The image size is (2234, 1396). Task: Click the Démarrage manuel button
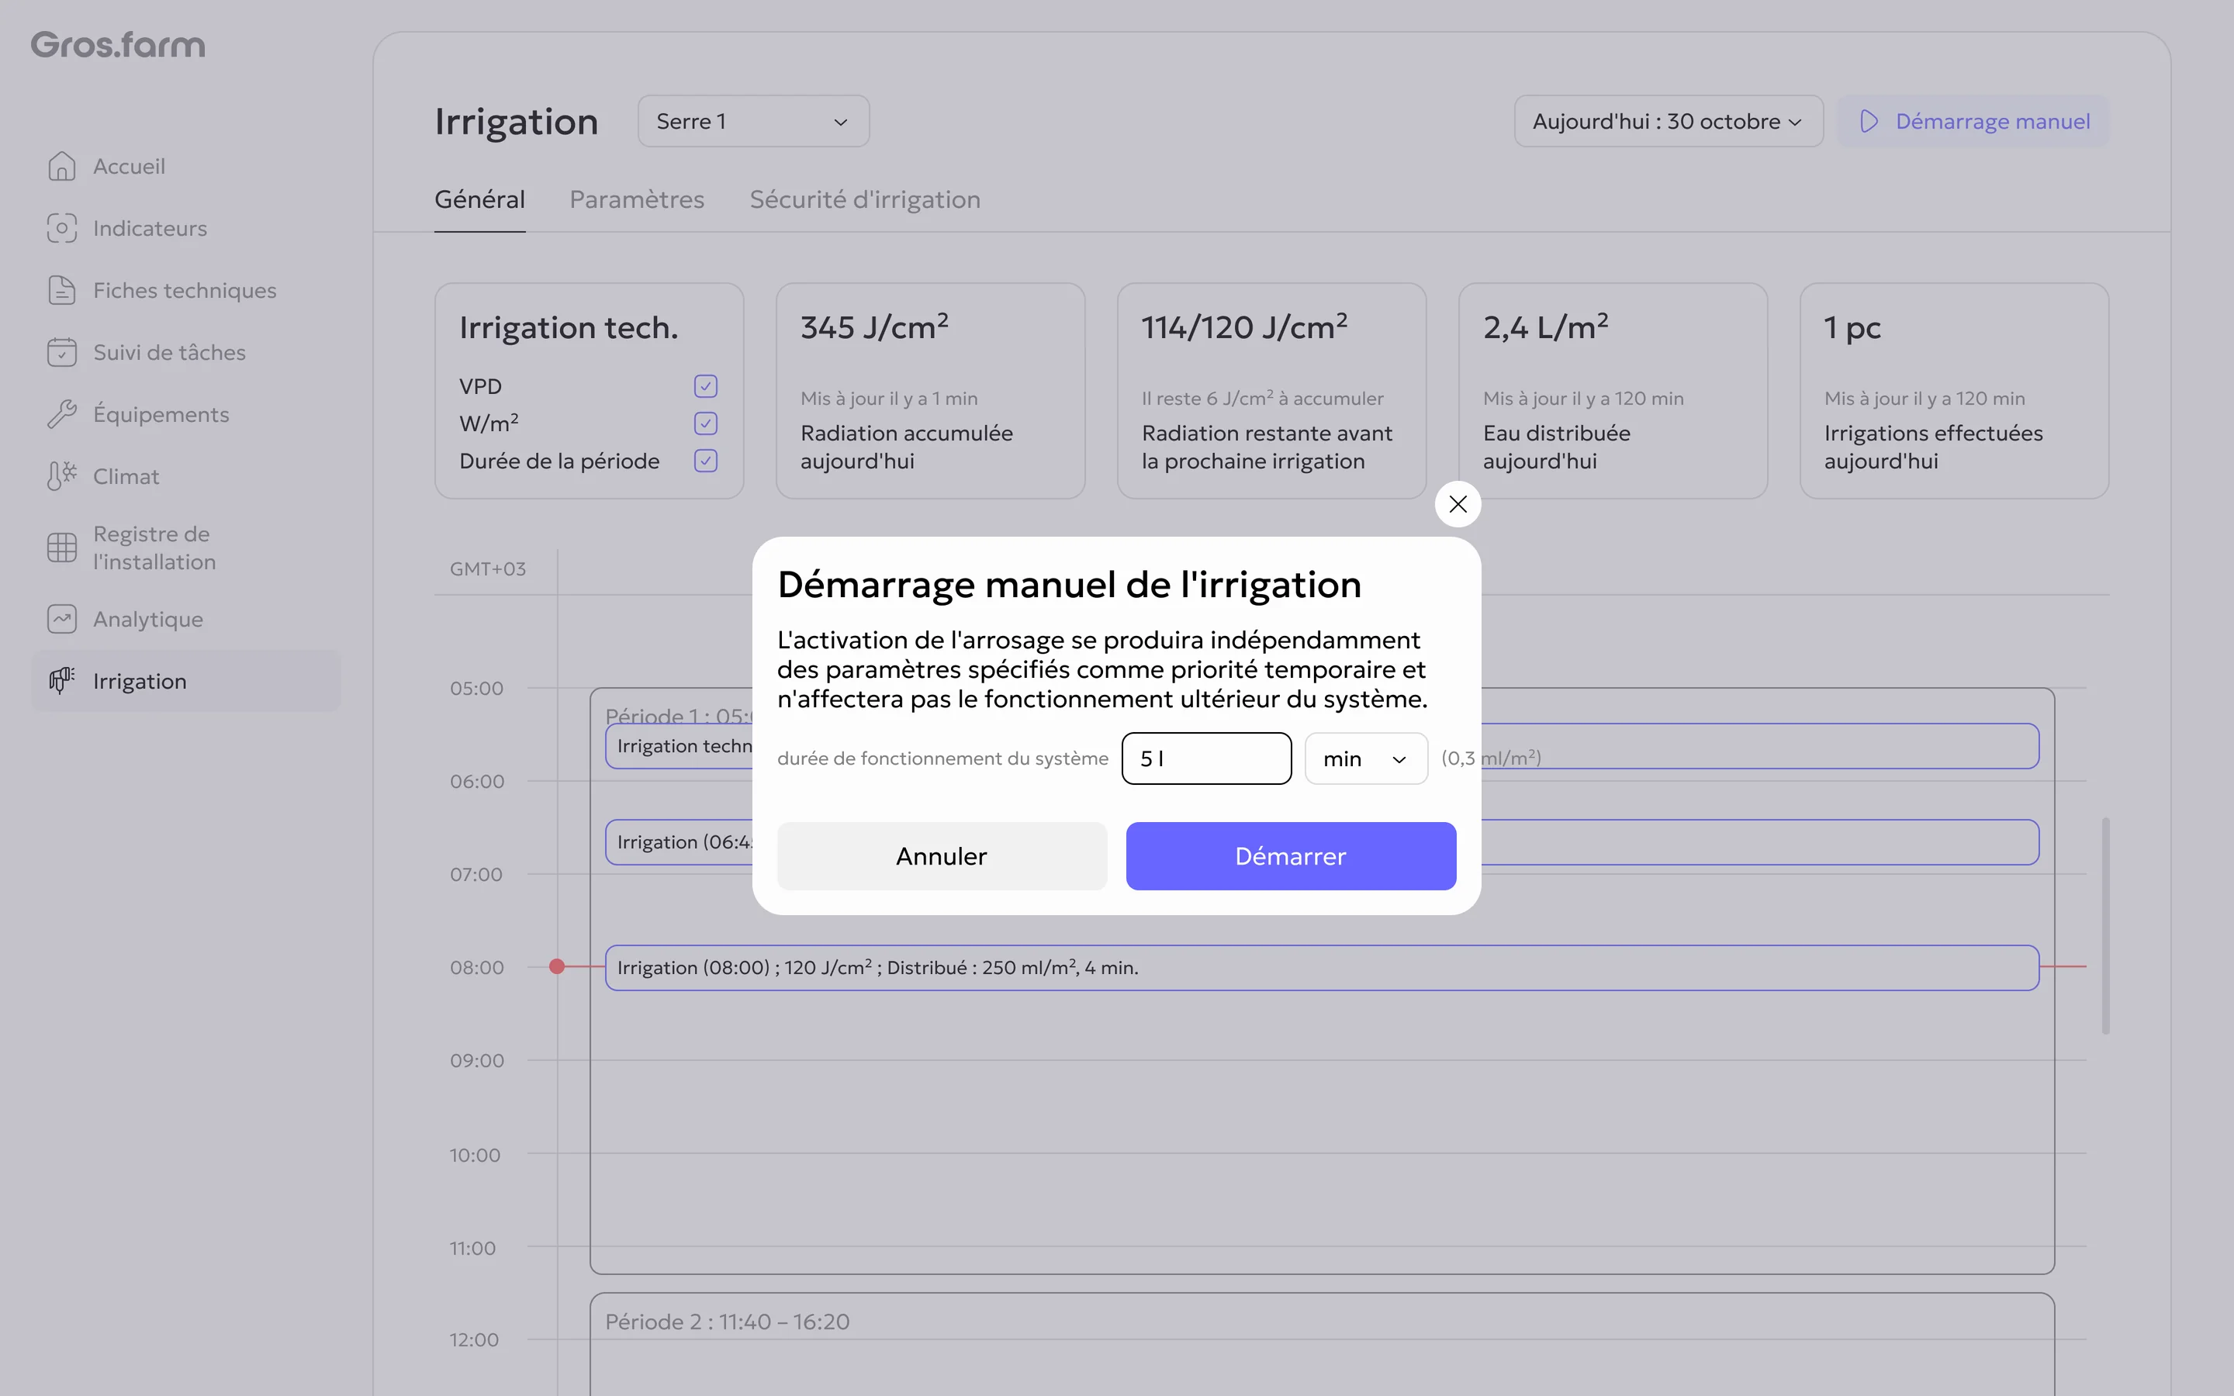click(1973, 121)
